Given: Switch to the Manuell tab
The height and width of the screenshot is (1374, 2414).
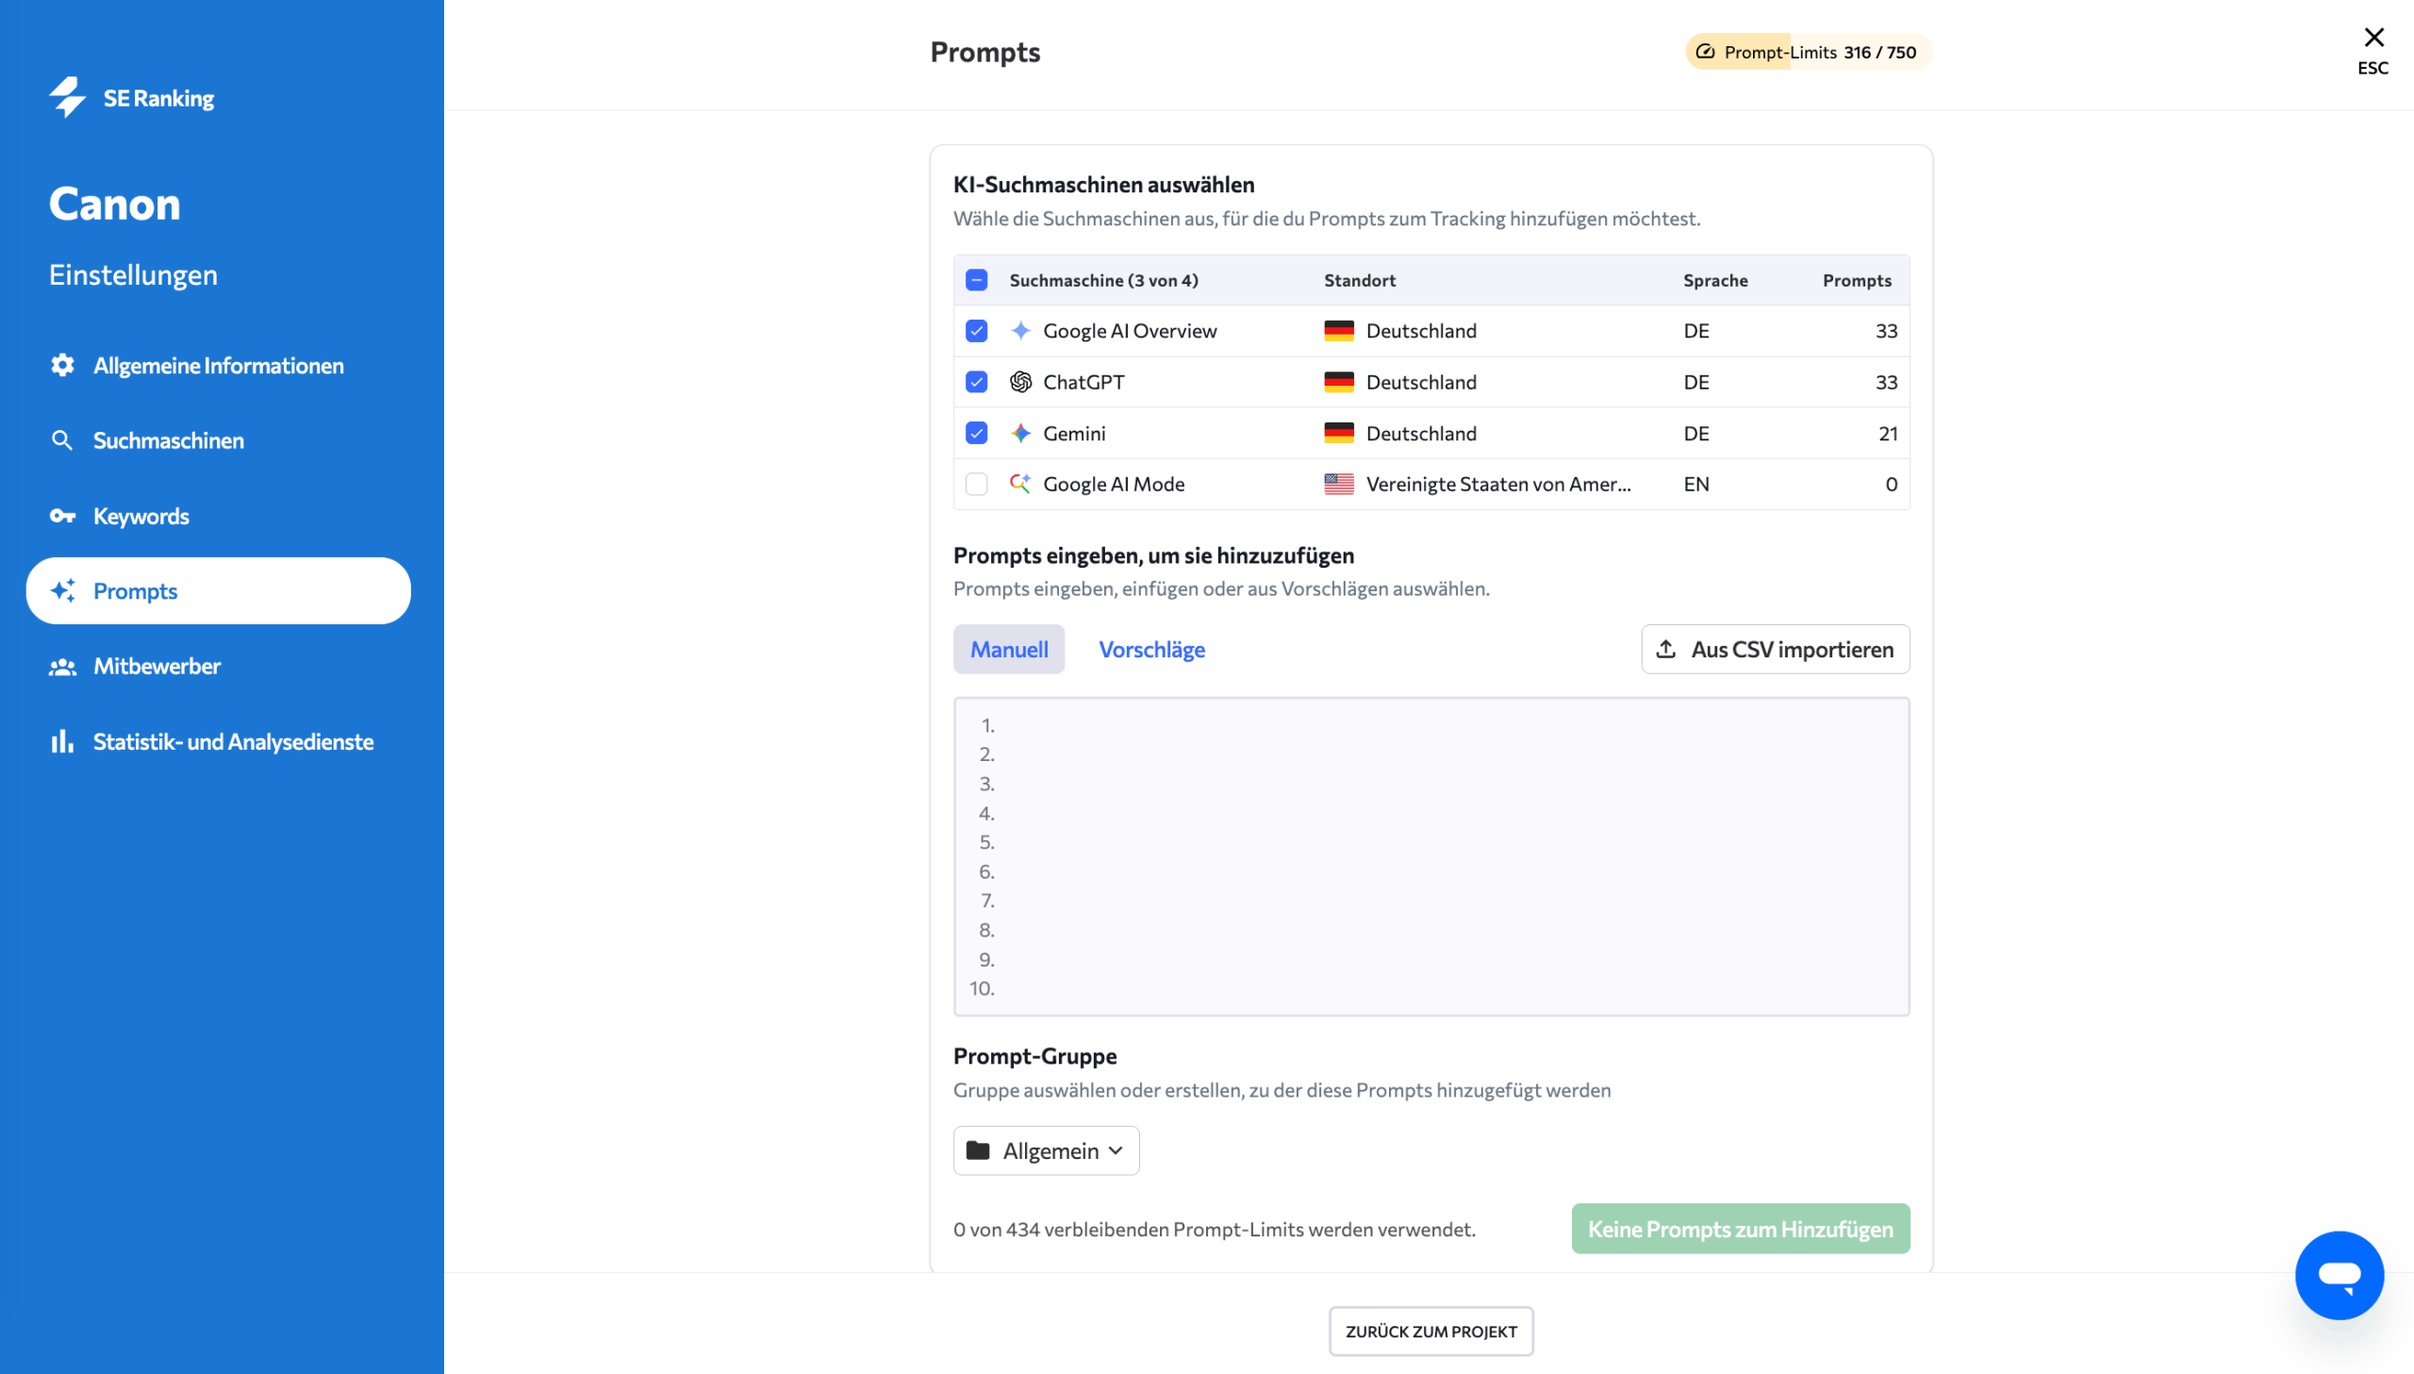Looking at the screenshot, I should (1008, 649).
